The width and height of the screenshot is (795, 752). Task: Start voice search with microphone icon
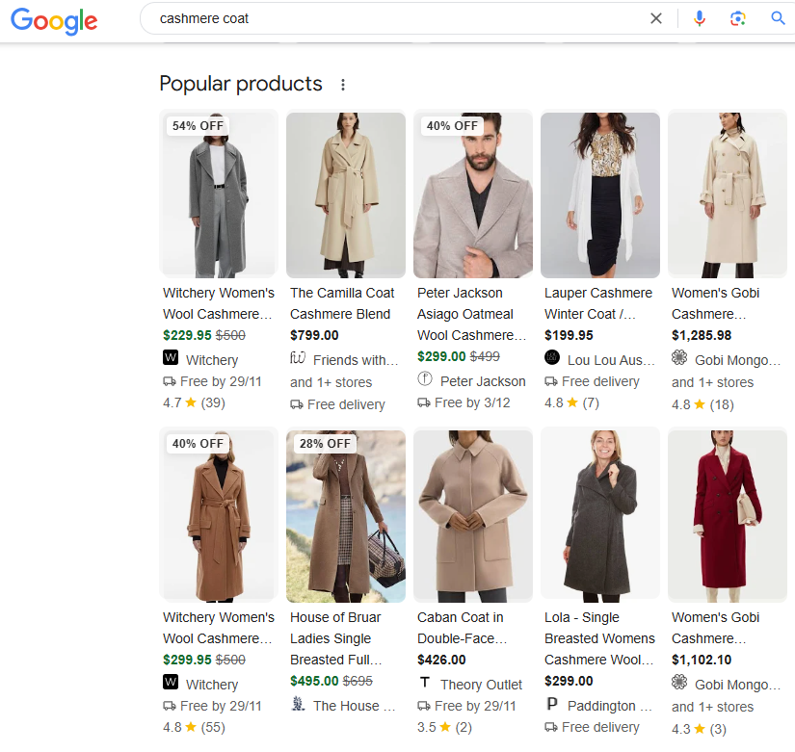click(x=700, y=18)
